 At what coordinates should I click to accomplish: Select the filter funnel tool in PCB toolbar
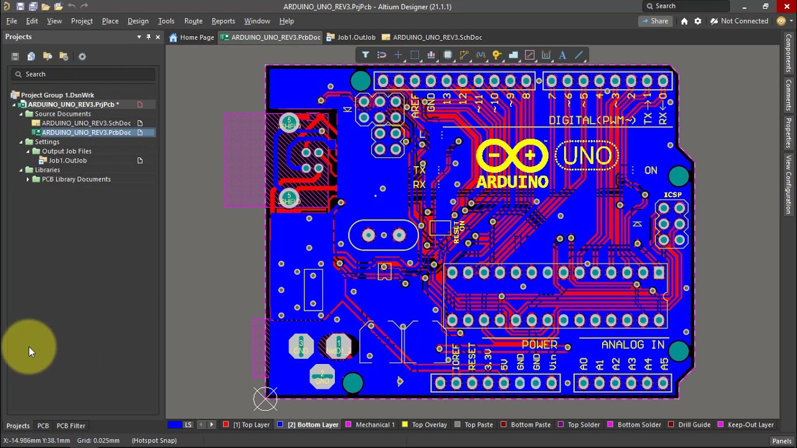click(365, 55)
